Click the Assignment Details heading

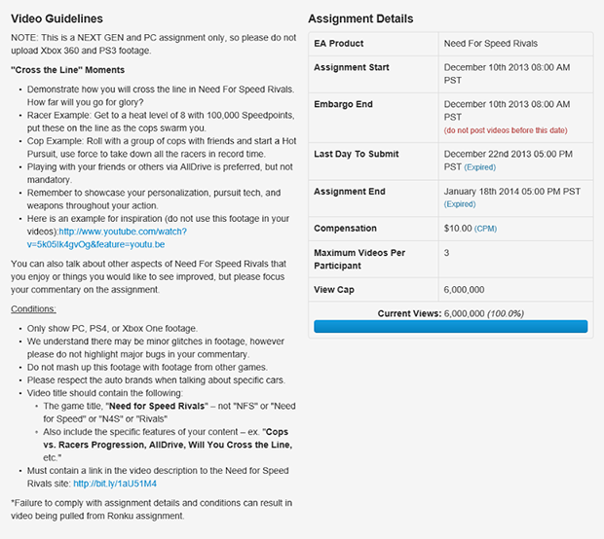360,18
